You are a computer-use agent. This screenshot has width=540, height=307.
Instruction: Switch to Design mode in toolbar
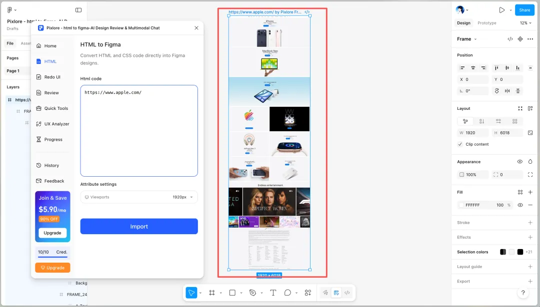click(336, 293)
